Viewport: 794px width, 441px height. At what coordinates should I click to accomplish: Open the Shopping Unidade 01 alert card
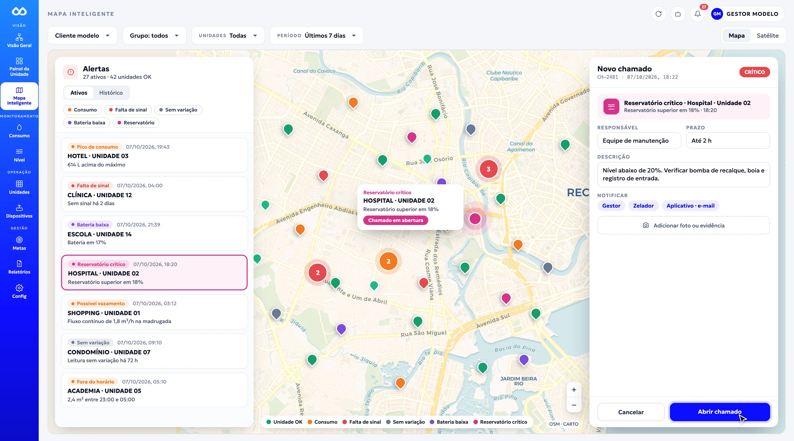(x=154, y=312)
